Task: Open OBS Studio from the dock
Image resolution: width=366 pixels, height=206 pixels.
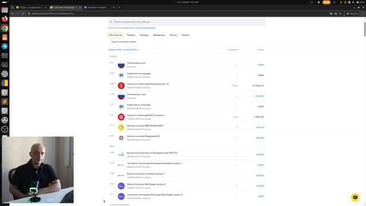Action: [x=5, y=129]
